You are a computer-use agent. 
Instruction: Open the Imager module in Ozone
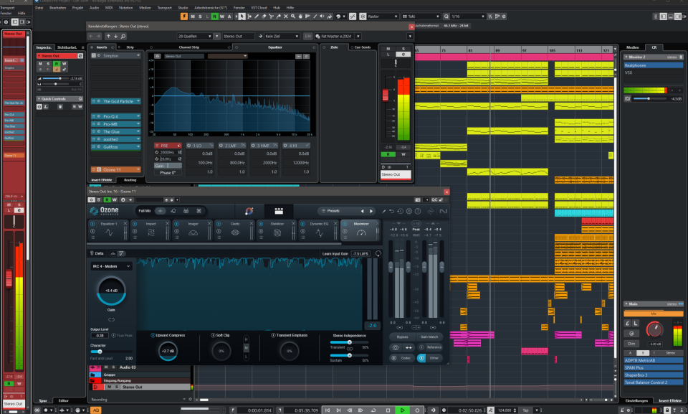[193, 232]
